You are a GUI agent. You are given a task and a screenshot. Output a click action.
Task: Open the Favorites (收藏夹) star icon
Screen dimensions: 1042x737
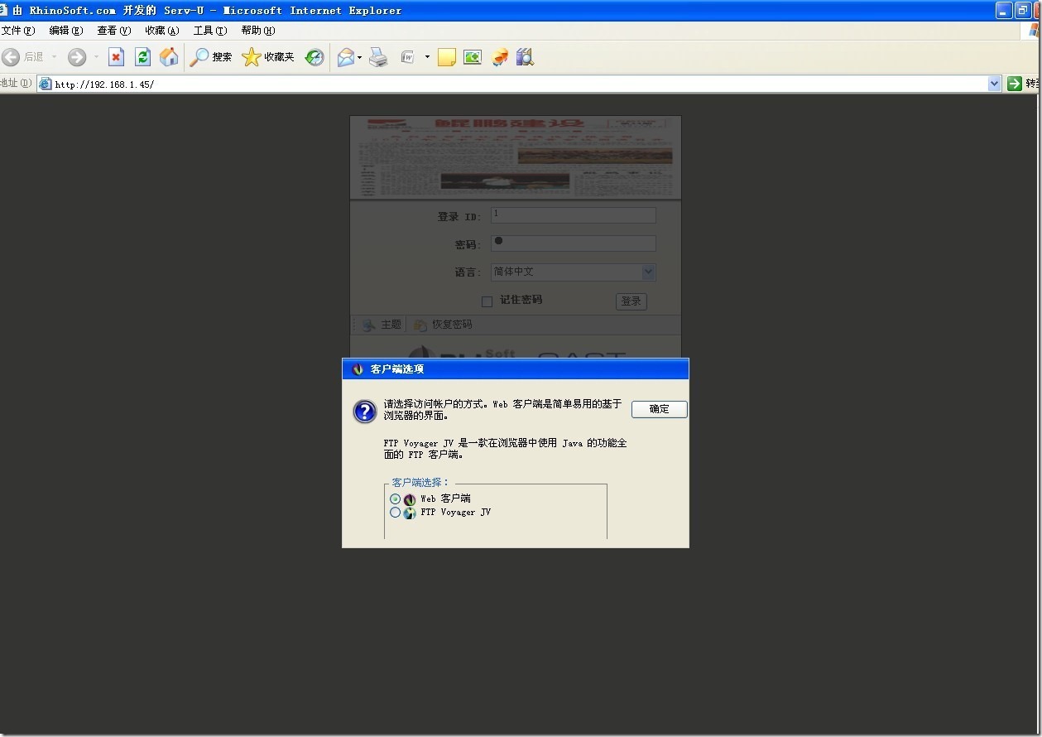click(252, 57)
